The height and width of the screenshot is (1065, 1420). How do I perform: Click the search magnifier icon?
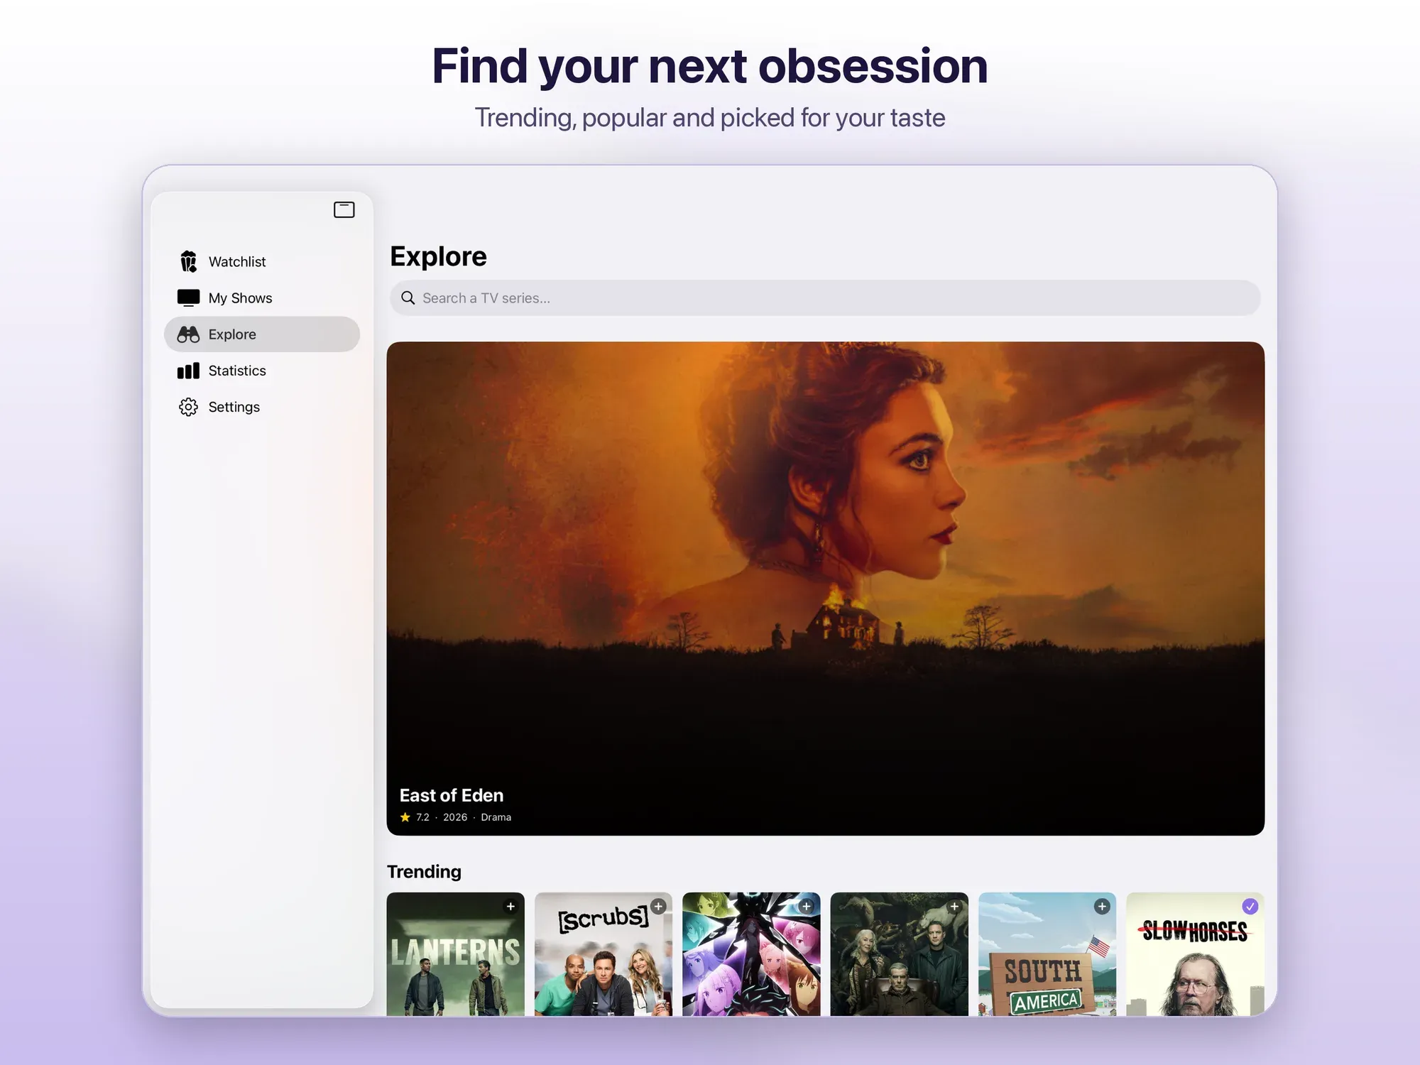[x=408, y=298]
